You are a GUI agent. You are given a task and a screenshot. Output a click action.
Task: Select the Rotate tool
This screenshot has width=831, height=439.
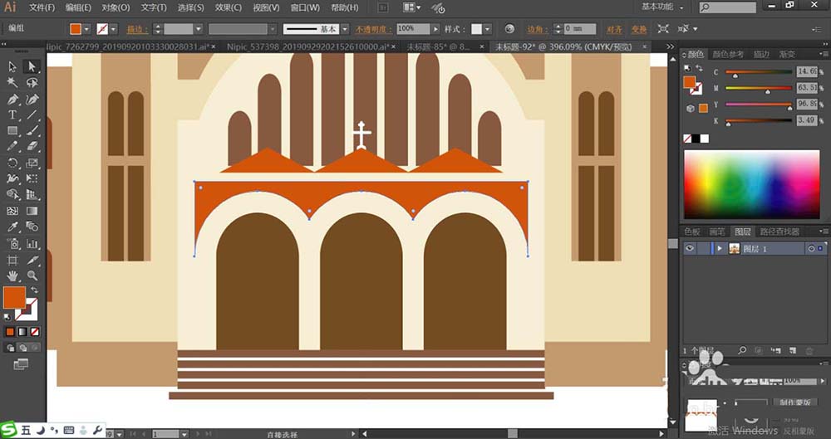tap(12, 163)
